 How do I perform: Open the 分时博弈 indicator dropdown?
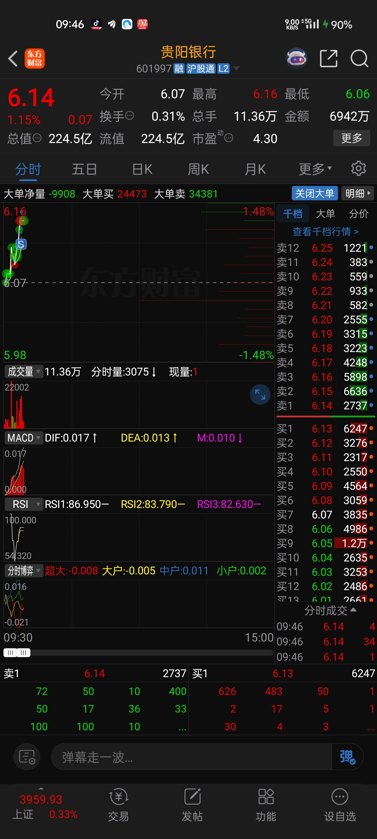point(23,571)
